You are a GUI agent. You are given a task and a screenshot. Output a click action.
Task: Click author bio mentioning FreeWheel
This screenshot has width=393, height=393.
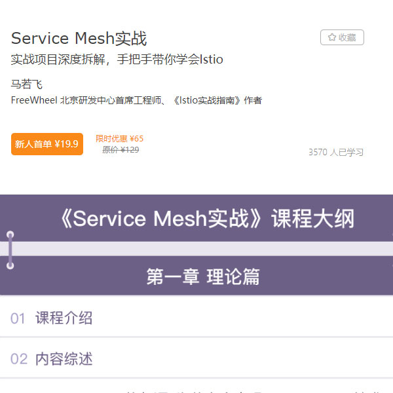pyautogui.click(x=136, y=100)
